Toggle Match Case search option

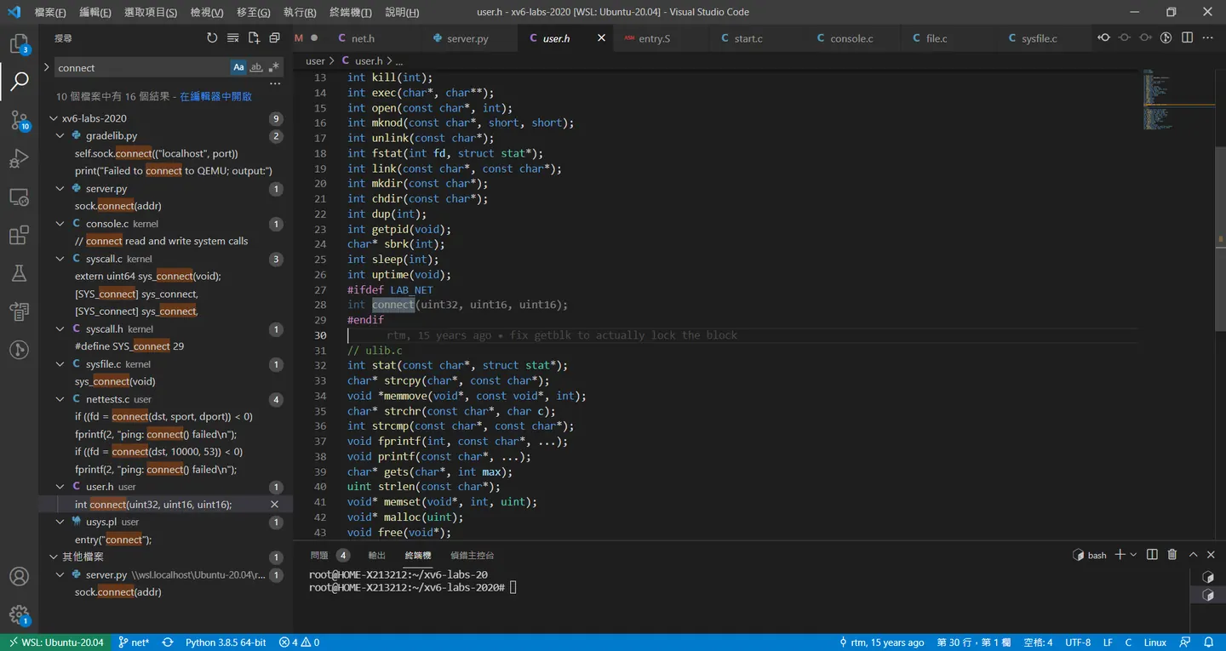click(x=238, y=67)
